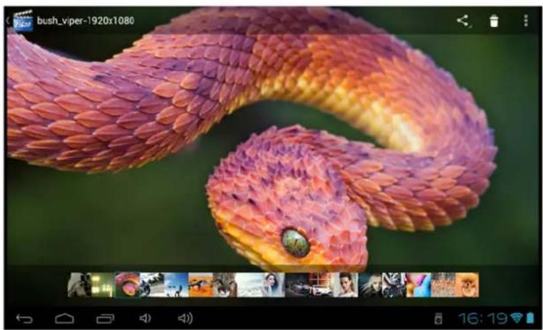Open the three-dot overflow menu
This screenshot has width=543, height=330.
[526, 21]
